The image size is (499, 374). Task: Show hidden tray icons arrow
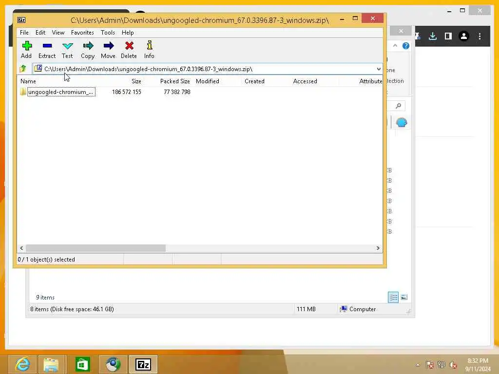pyautogui.click(x=418, y=365)
